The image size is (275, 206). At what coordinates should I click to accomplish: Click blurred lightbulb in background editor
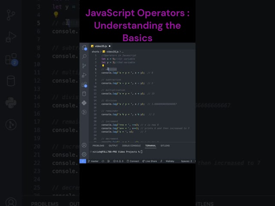(56, 14)
